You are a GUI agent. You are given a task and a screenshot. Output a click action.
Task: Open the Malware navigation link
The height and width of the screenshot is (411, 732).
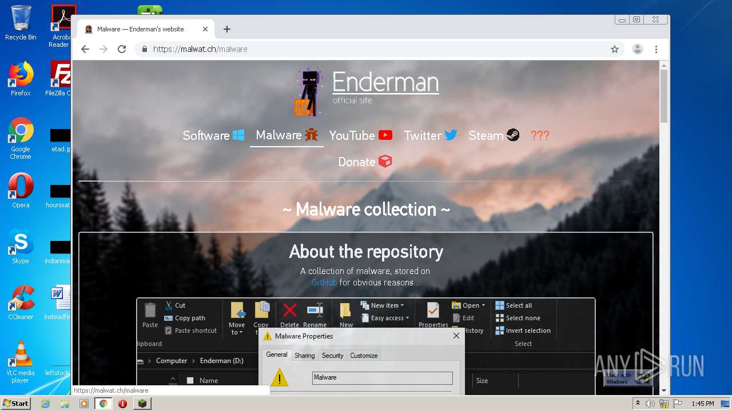pyautogui.click(x=287, y=135)
